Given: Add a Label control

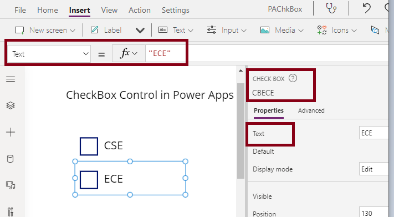Looking at the screenshot, I should (x=106, y=30).
